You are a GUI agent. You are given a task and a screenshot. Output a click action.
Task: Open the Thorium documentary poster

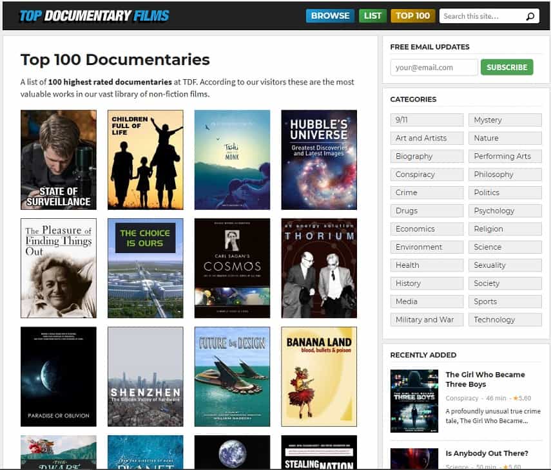[x=319, y=268]
